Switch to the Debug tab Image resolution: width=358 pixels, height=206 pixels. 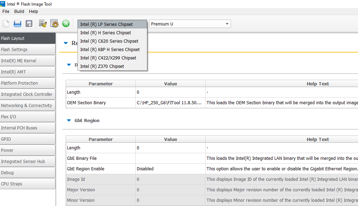(28, 173)
